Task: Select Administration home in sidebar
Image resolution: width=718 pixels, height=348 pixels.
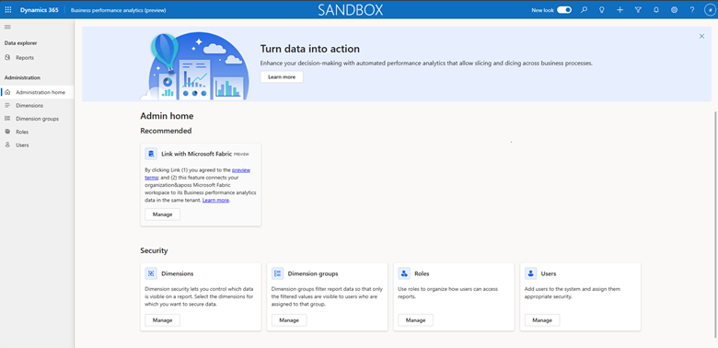Action: [x=37, y=92]
